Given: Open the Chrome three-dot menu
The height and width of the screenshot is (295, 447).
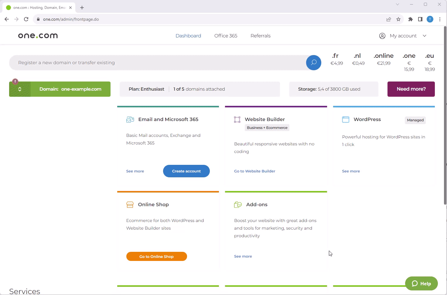Looking at the screenshot, I should (440, 19).
